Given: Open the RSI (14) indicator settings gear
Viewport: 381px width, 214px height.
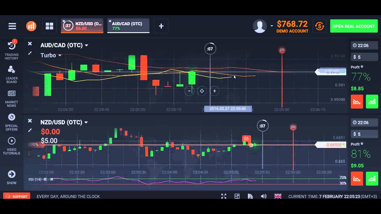Looking at the screenshot, I should pos(45,180).
